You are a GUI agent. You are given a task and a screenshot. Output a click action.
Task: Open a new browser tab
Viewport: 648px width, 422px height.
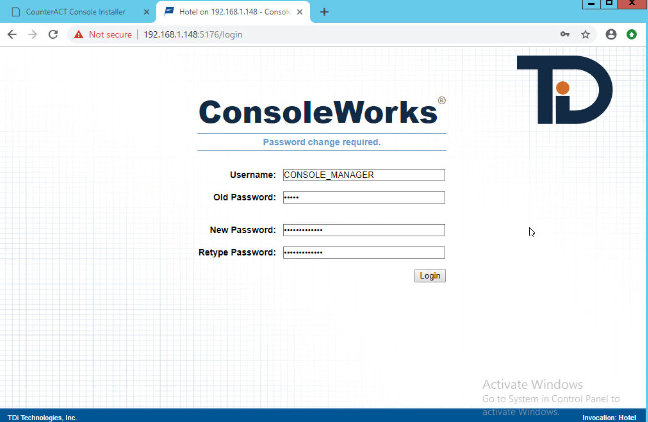pos(325,12)
